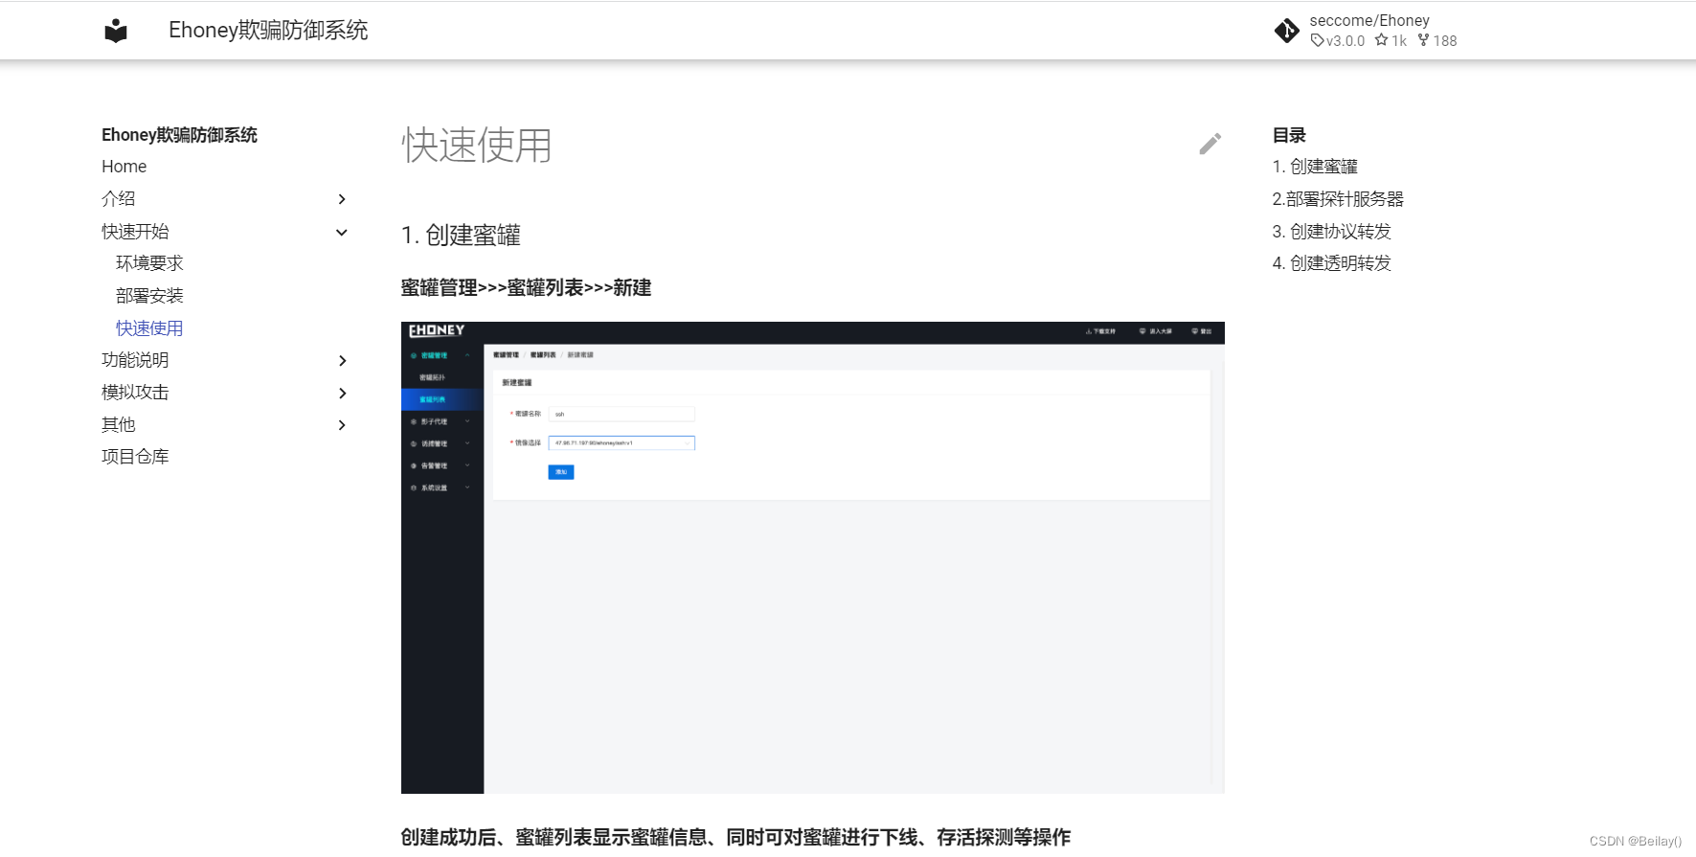Click the 其他 navigation label
Screen dimensions: 1696x857
(119, 425)
